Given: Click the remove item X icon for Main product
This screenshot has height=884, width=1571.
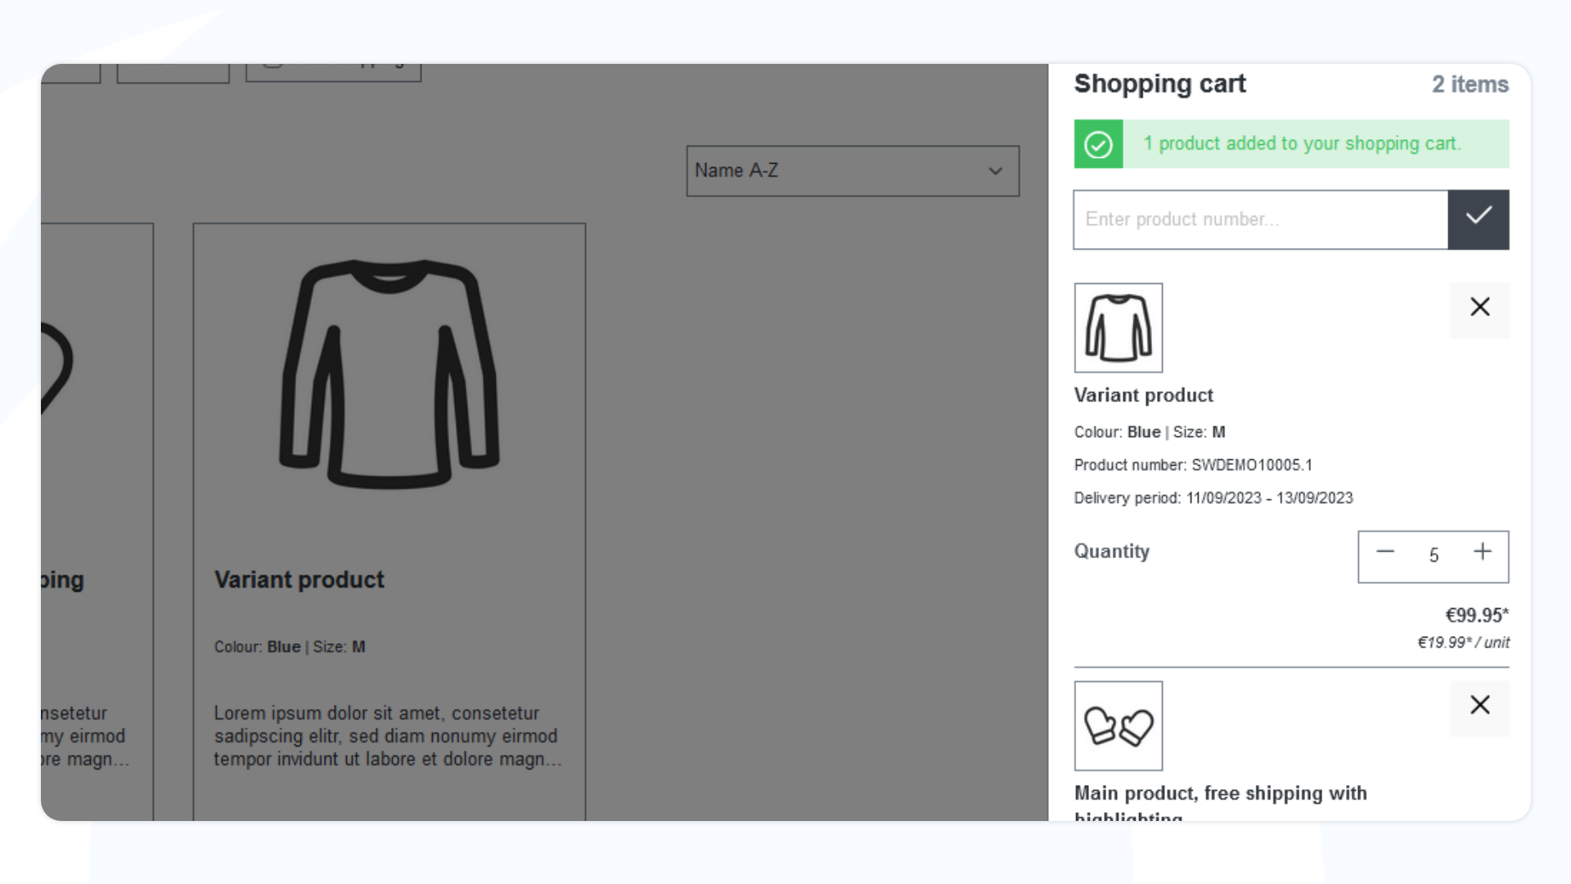Looking at the screenshot, I should [1479, 705].
